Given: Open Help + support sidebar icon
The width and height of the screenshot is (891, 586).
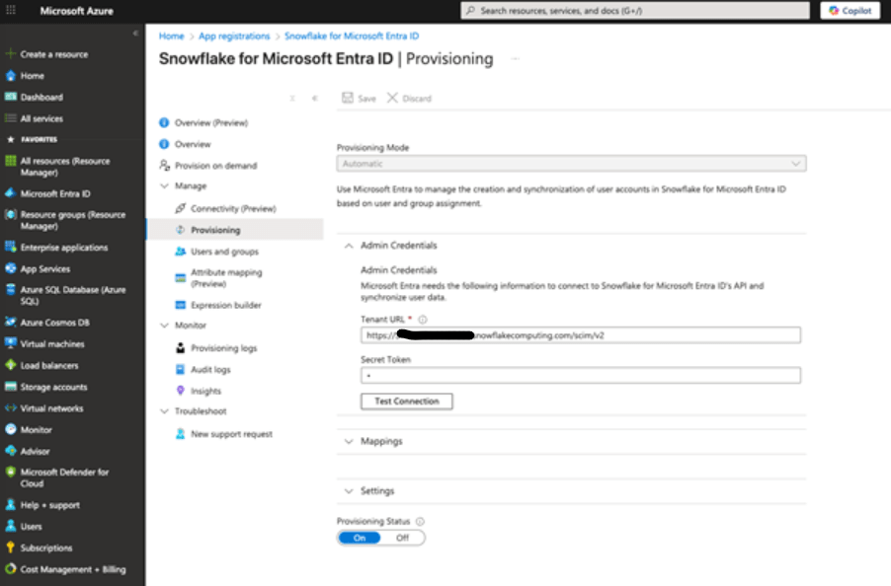Looking at the screenshot, I should (x=10, y=505).
